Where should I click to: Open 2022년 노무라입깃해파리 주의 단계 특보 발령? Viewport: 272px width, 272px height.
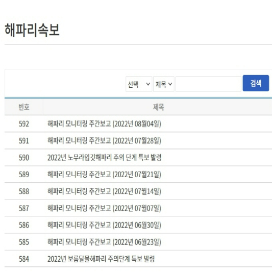[105, 158]
